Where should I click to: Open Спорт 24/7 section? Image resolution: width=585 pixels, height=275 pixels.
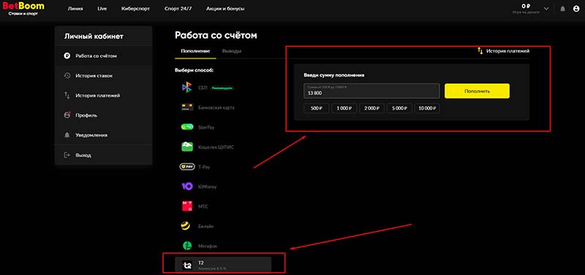(178, 9)
